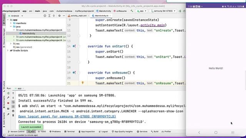Click the yellow lightbulb intention icon
Image resolution: width=246 pixels, height=138 pixels.
coord(83,83)
